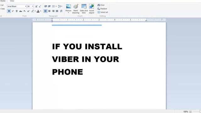Toggle Bold formatting button
The width and height of the screenshot is (201, 113).
click(9, 11)
